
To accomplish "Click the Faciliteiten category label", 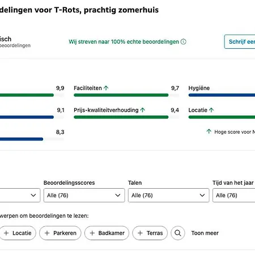I will click(x=88, y=88).
